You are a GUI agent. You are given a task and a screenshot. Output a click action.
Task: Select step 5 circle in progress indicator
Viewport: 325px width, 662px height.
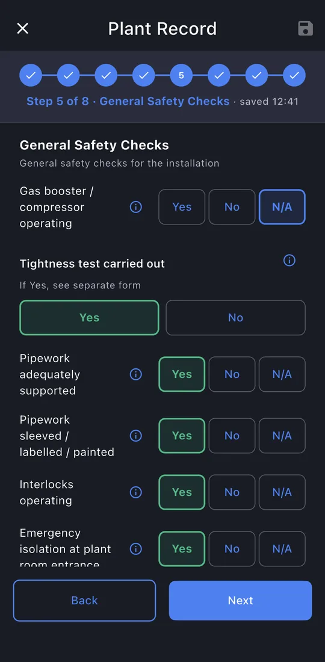pos(181,75)
